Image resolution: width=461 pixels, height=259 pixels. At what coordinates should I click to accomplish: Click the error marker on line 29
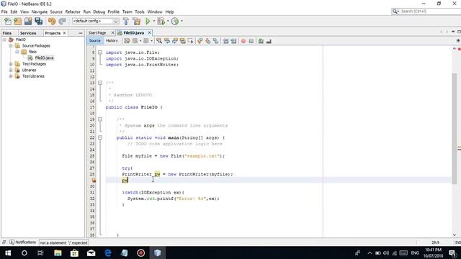pos(94,181)
